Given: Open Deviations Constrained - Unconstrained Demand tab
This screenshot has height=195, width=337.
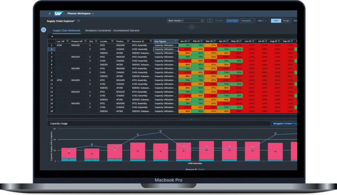Looking at the screenshot, I should pos(112,31).
